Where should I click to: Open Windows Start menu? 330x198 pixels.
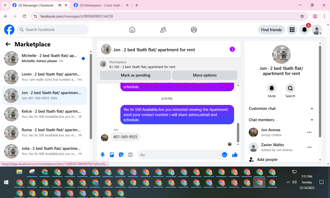click(6, 182)
